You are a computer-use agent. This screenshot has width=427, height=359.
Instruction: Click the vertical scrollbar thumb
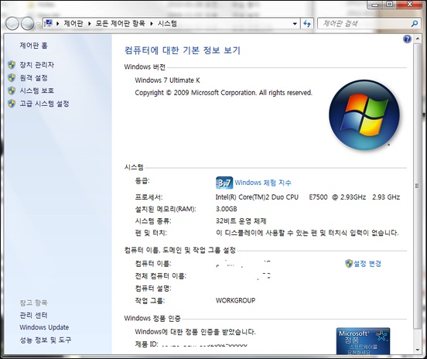(x=417, y=186)
